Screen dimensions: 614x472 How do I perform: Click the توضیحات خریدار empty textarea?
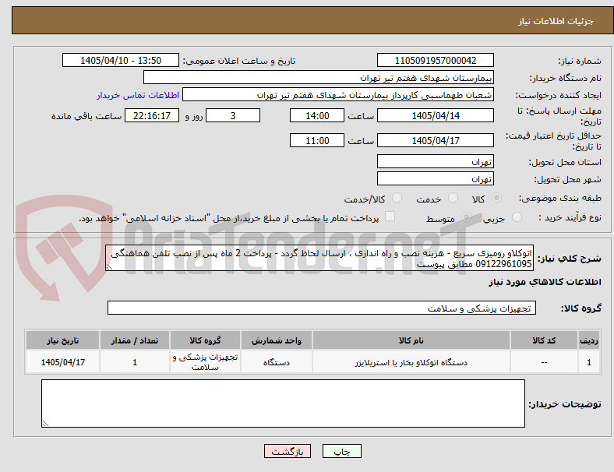(x=283, y=403)
